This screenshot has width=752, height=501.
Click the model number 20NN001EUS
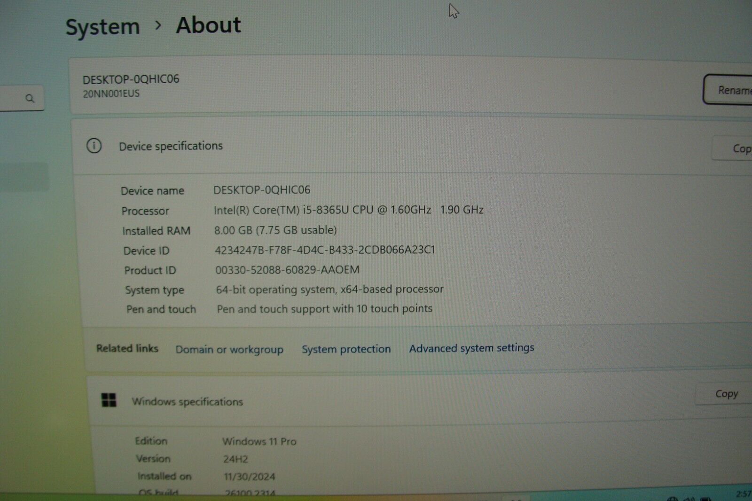click(x=111, y=94)
